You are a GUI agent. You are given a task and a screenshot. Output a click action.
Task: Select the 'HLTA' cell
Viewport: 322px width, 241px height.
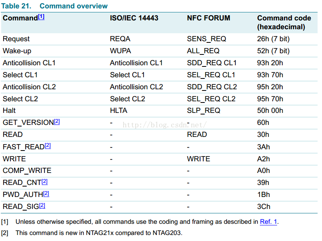[118, 110]
